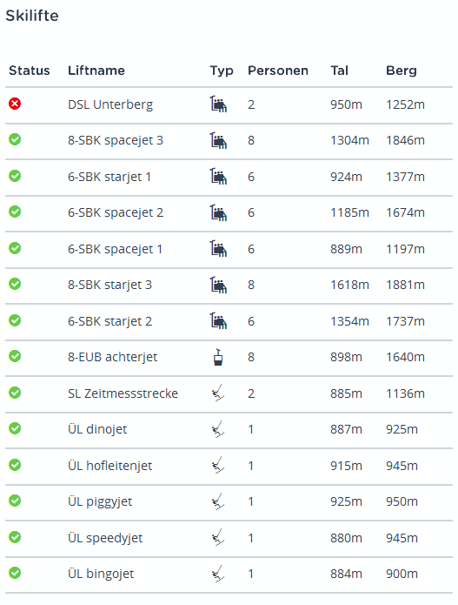Click the chairlift icon for DSL Unterberg
Viewport: 458px width, 605px height.
[218, 104]
